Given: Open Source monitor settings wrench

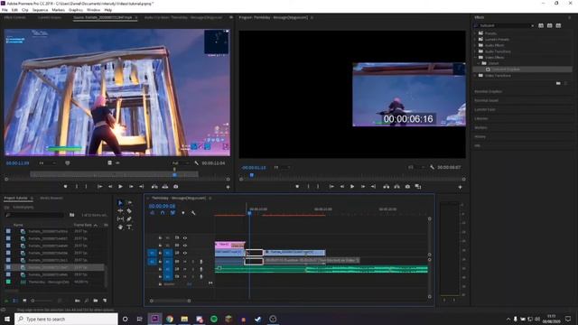Looking at the screenshot, I should pyautogui.click(x=197, y=162).
